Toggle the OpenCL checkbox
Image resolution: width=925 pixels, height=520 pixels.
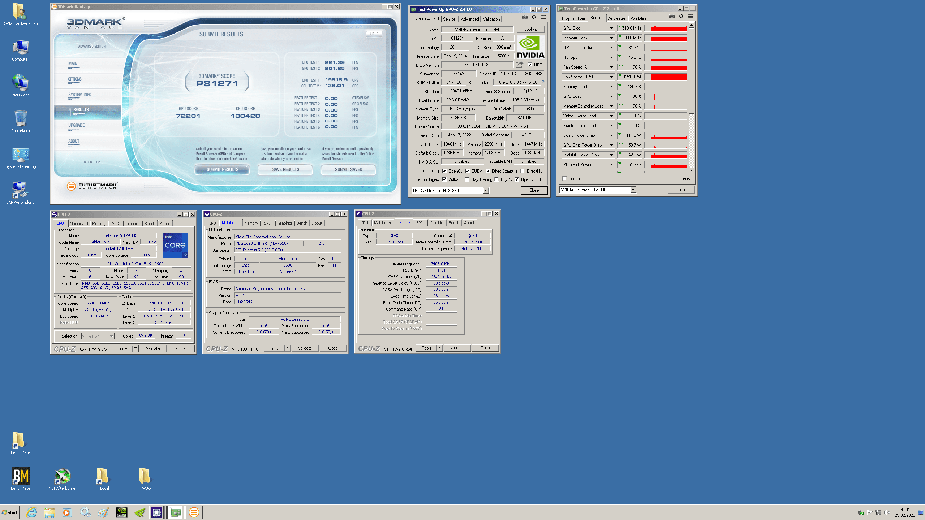444,171
